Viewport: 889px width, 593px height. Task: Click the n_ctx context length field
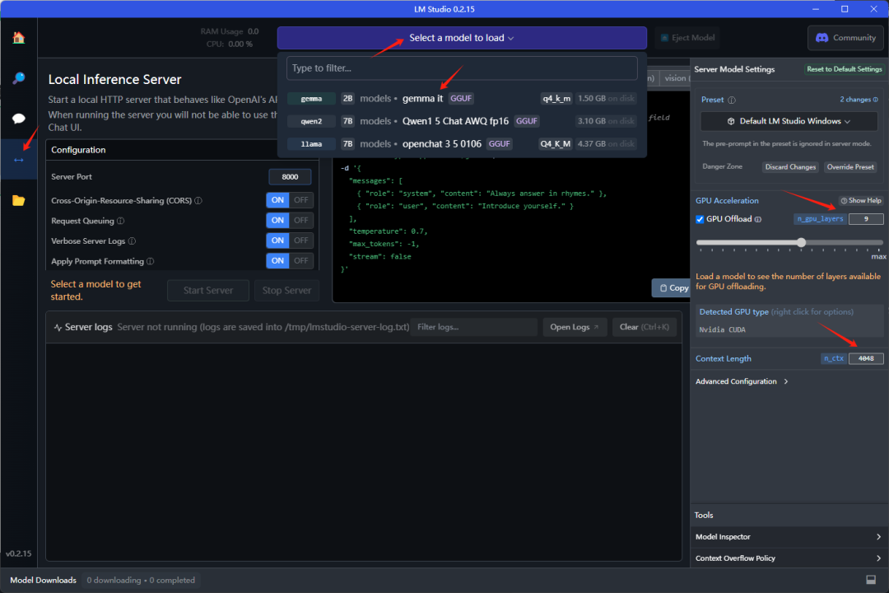[866, 358]
